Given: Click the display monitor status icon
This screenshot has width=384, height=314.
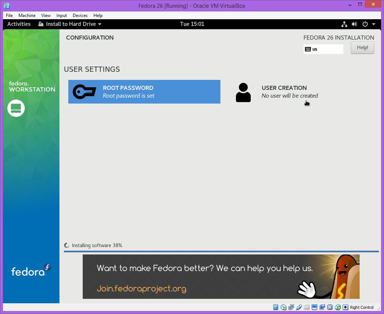Looking at the screenshot, I should 315,307.
